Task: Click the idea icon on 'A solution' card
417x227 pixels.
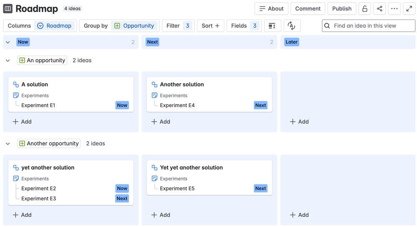Action: coord(16,85)
